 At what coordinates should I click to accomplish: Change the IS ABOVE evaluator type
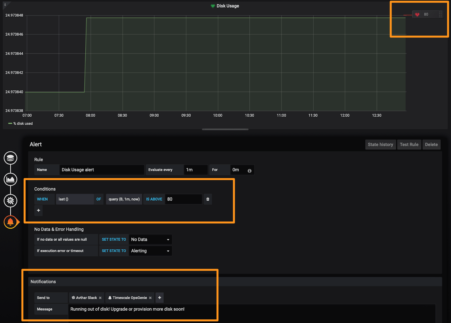[x=154, y=199]
